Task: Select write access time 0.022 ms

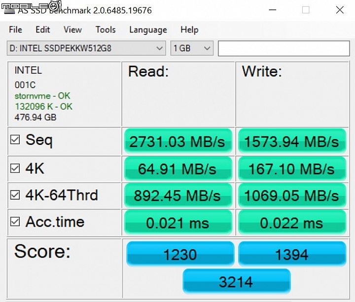Action: pyautogui.click(x=292, y=223)
